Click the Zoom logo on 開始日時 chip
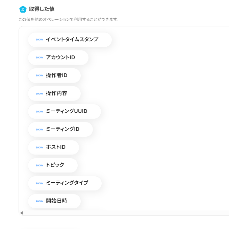Screen dimensions: 229x229 [39, 201]
